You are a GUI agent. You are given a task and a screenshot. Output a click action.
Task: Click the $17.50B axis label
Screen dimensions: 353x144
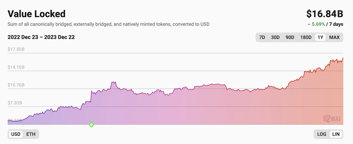click(16, 49)
